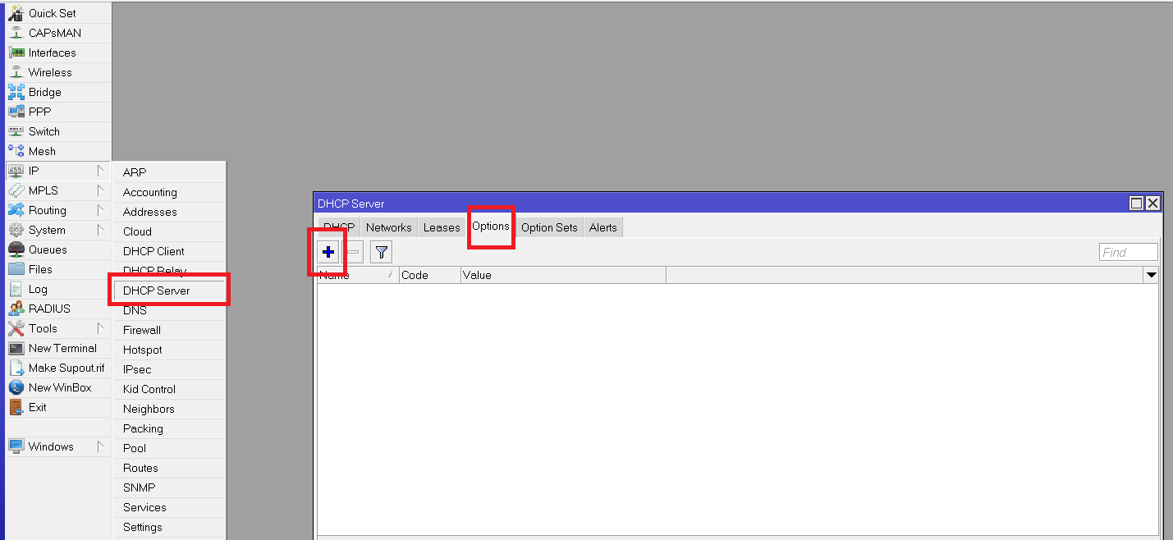The width and height of the screenshot is (1173, 540).
Task: Click the Exit item in sidebar
Action: point(38,407)
